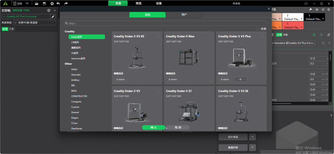Open preferences via top toolbar gear icon
The image size is (334, 154).
pos(52,3)
